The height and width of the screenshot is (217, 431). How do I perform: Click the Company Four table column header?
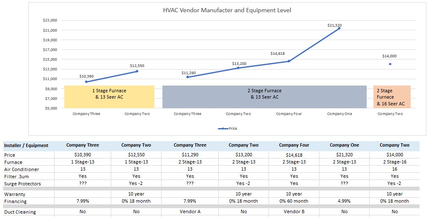294,145
